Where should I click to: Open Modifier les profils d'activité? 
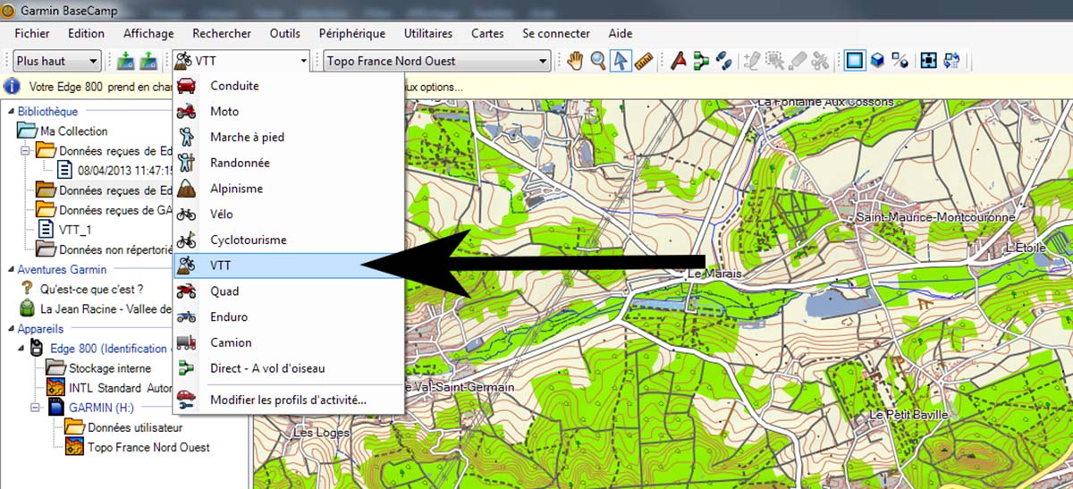pyautogui.click(x=289, y=400)
